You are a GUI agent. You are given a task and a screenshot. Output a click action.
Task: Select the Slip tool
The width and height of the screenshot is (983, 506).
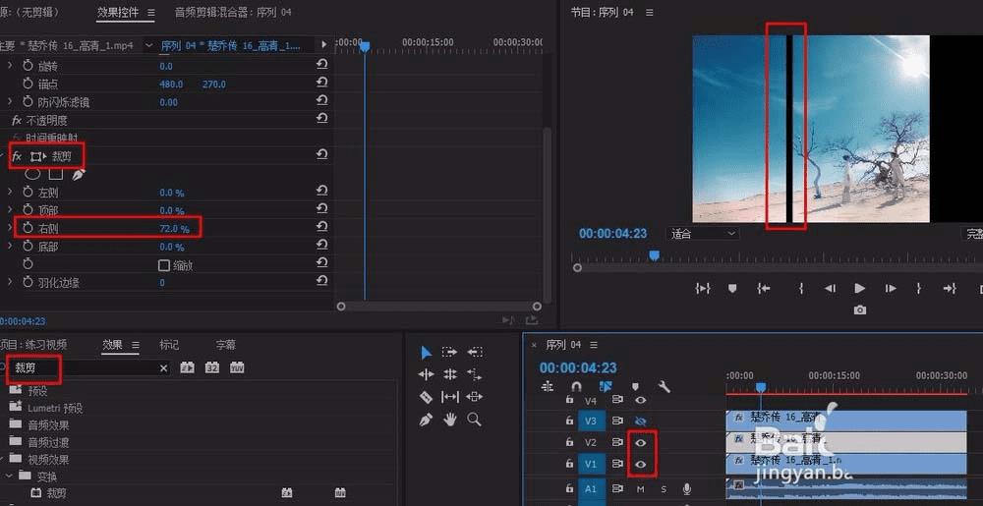[x=449, y=396]
